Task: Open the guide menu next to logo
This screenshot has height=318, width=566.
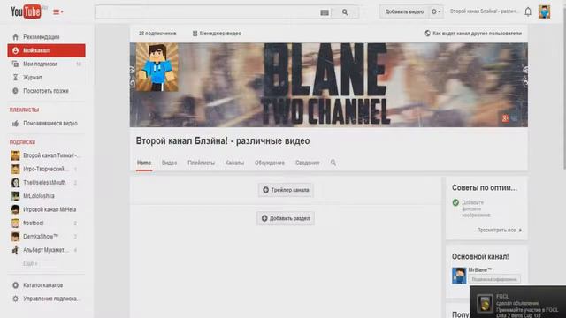Action: click(x=58, y=11)
